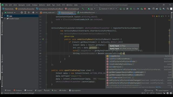The width and height of the screenshot is (173, 97).
Task: Open the Android project view dropdown
Action: [x=10, y=13]
